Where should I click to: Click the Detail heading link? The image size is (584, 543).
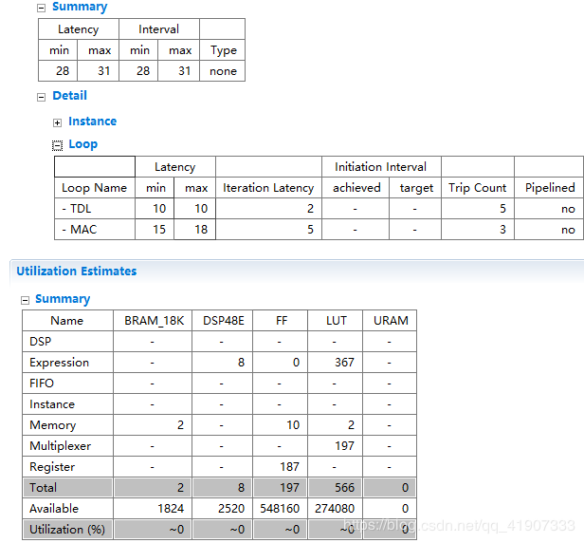point(69,96)
